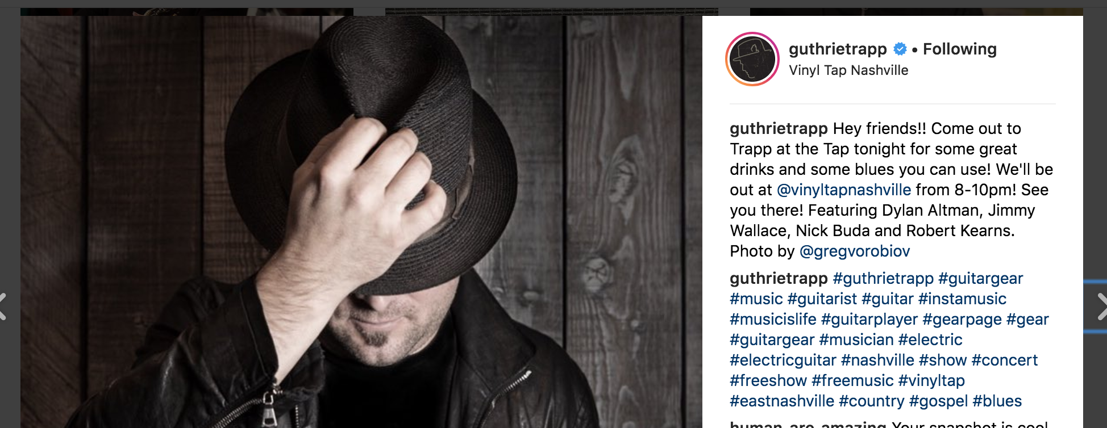The height and width of the screenshot is (428, 1107).
Task: Click the verified badge next to guthrietrapp
Action: point(900,49)
